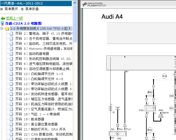The image size is (176, 140).
Task: Click page icon of 页码 14 row
Action: tap(11, 94)
